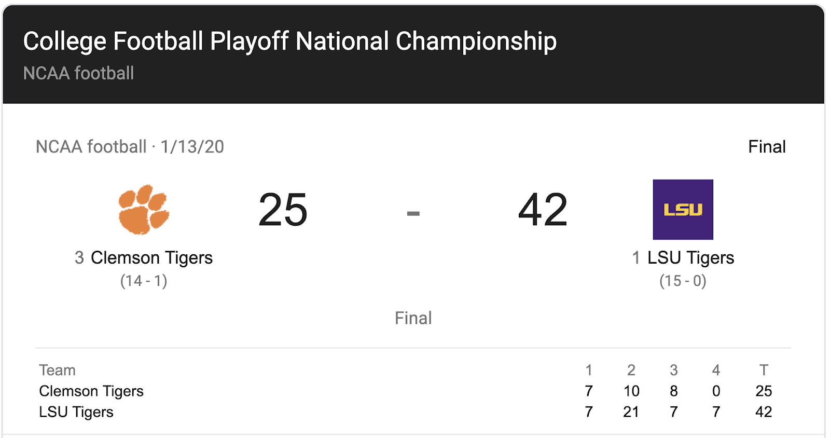The image size is (830, 438).
Task: Click Clemson's second quarter score of 10
Action: pyautogui.click(x=631, y=391)
